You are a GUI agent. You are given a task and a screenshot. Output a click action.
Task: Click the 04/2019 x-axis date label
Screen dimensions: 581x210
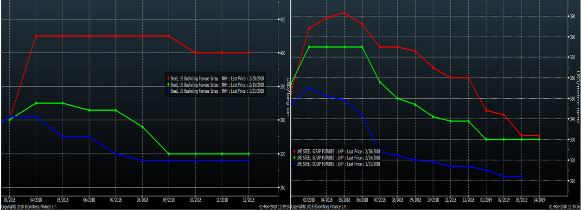click(539, 200)
